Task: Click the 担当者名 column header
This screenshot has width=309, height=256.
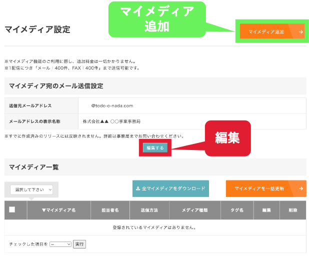Action: point(109,210)
